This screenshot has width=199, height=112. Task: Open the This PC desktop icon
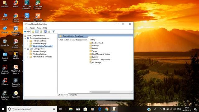point(5,16)
